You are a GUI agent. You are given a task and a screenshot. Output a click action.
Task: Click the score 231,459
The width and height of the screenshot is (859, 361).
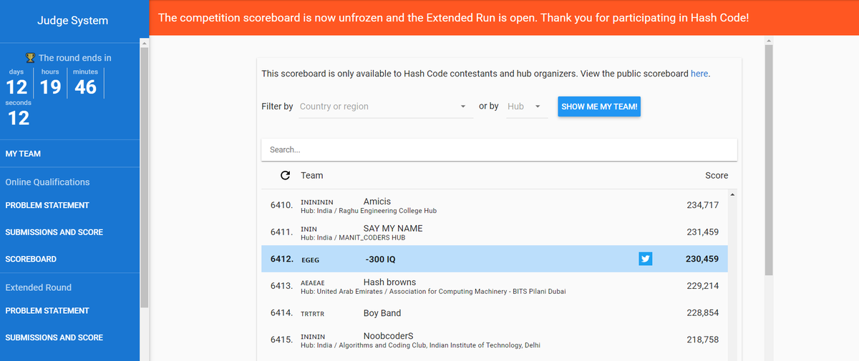coord(702,232)
